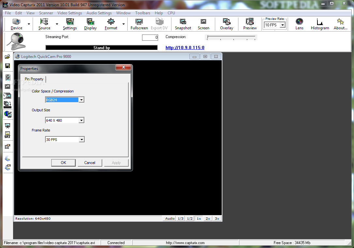Set preview zoom to 2x
The image size is (354, 248).
point(208,218)
